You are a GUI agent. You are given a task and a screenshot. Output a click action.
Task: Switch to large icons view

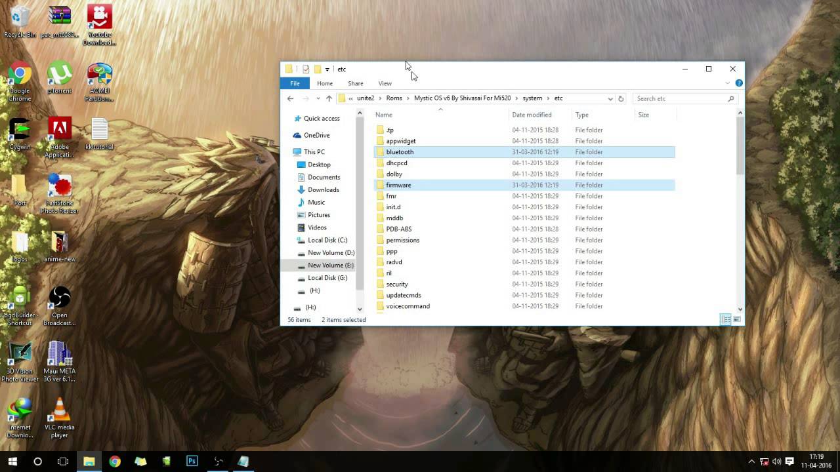click(x=737, y=319)
